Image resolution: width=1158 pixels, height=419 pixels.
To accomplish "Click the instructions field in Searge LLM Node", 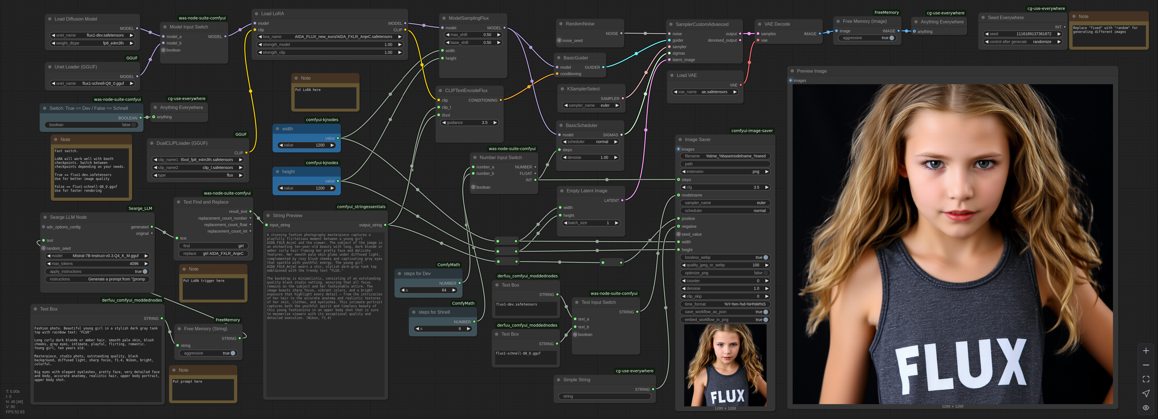I will coord(97,279).
